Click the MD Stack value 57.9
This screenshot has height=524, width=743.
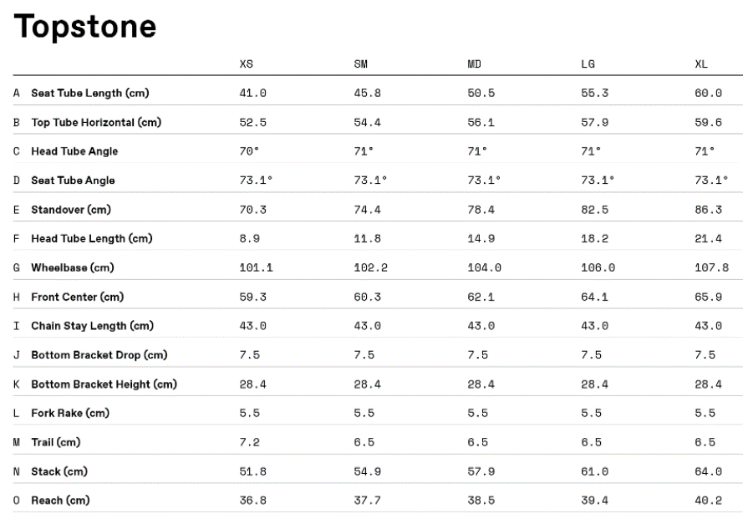(481, 471)
